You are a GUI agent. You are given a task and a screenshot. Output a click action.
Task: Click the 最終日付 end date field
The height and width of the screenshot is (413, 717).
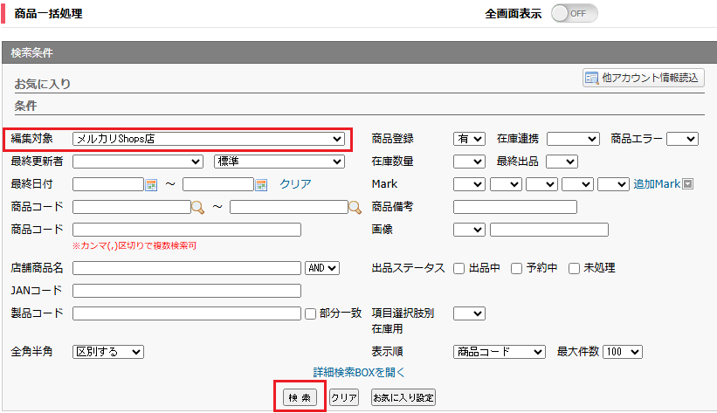click(217, 184)
